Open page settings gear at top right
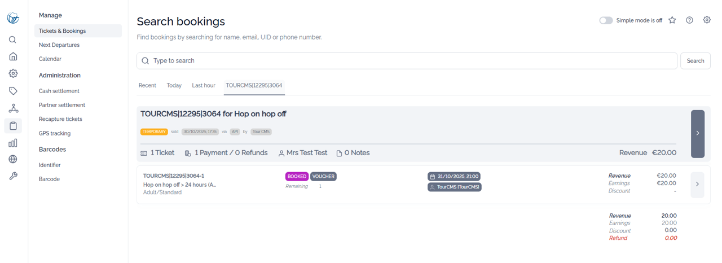Screen dimensions: 722x263 [x=707, y=20]
